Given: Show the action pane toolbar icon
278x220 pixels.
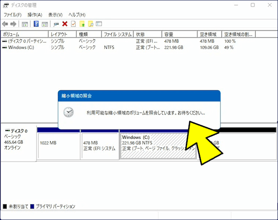Looking at the screenshot, I should 44,24.
